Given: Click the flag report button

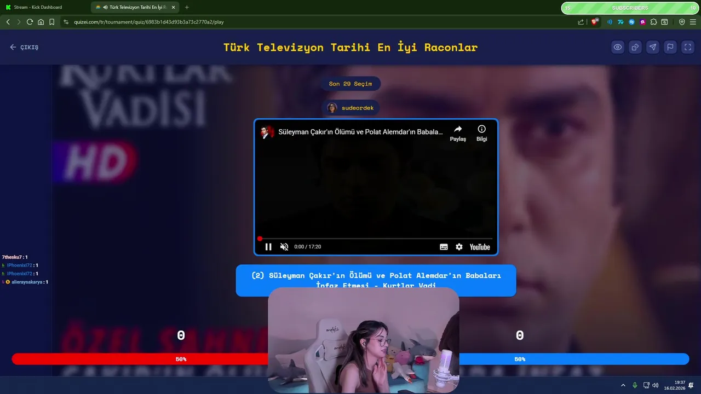Looking at the screenshot, I should click(670, 47).
